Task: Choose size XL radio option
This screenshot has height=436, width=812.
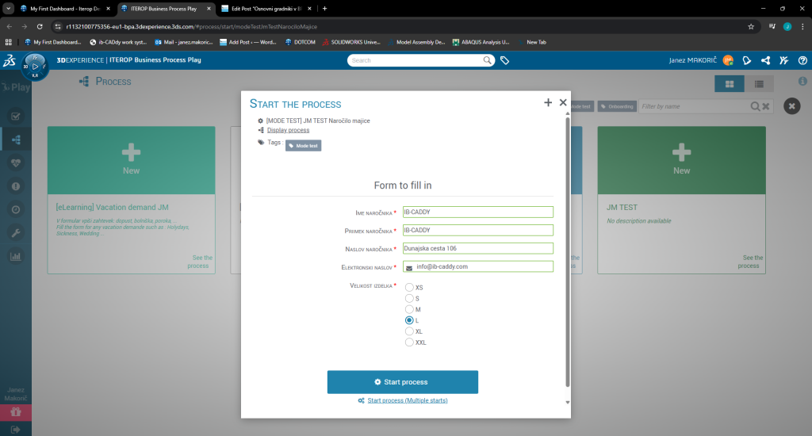Action: point(409,331)
